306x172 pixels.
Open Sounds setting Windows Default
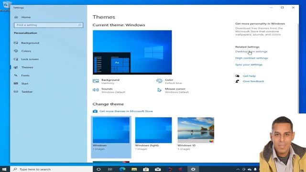coord(113,90)
